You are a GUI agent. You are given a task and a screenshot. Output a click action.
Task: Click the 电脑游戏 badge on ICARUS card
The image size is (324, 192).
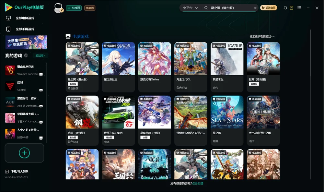click(x=219, y=45)
